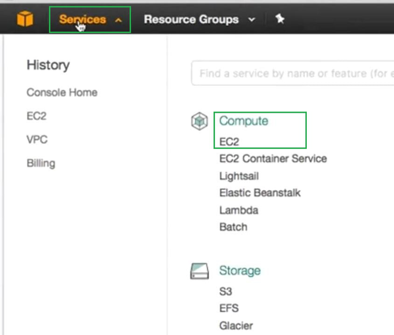Select the Lightsail service
This screenshot has height=335, width=394.
click(239, 176)
